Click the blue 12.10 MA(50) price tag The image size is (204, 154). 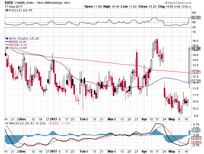196,81
